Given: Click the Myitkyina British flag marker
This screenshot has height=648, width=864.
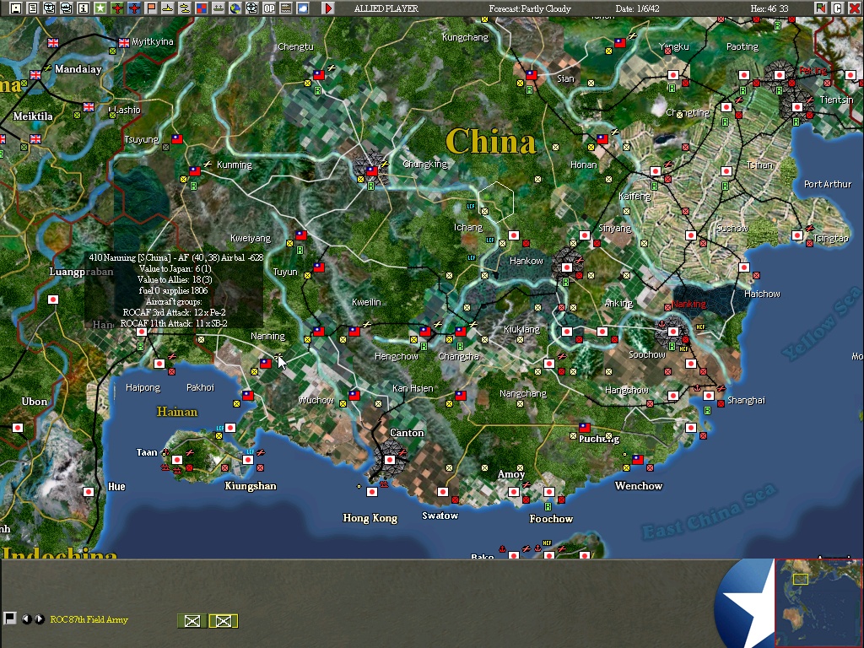Looking at the screenshot, I should click(124, 42).
